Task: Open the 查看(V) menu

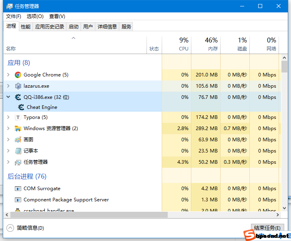Action: coord(57,16)
